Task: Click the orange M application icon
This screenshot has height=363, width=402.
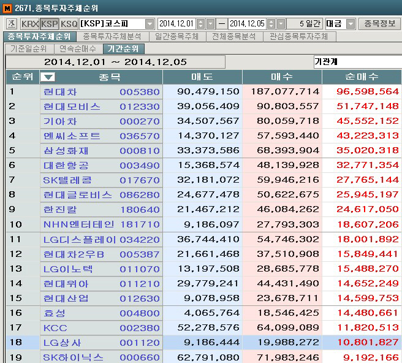Action: (7, 8)
